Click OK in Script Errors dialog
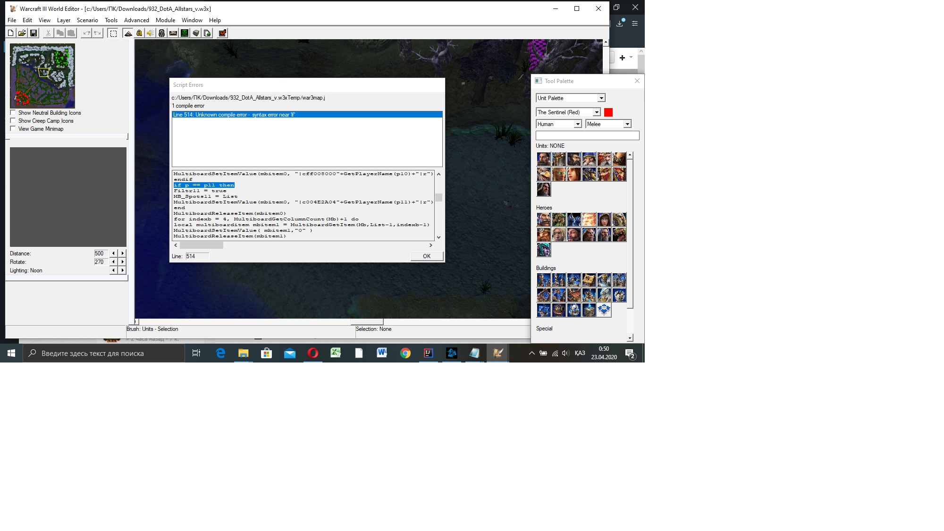 point(426,256)
